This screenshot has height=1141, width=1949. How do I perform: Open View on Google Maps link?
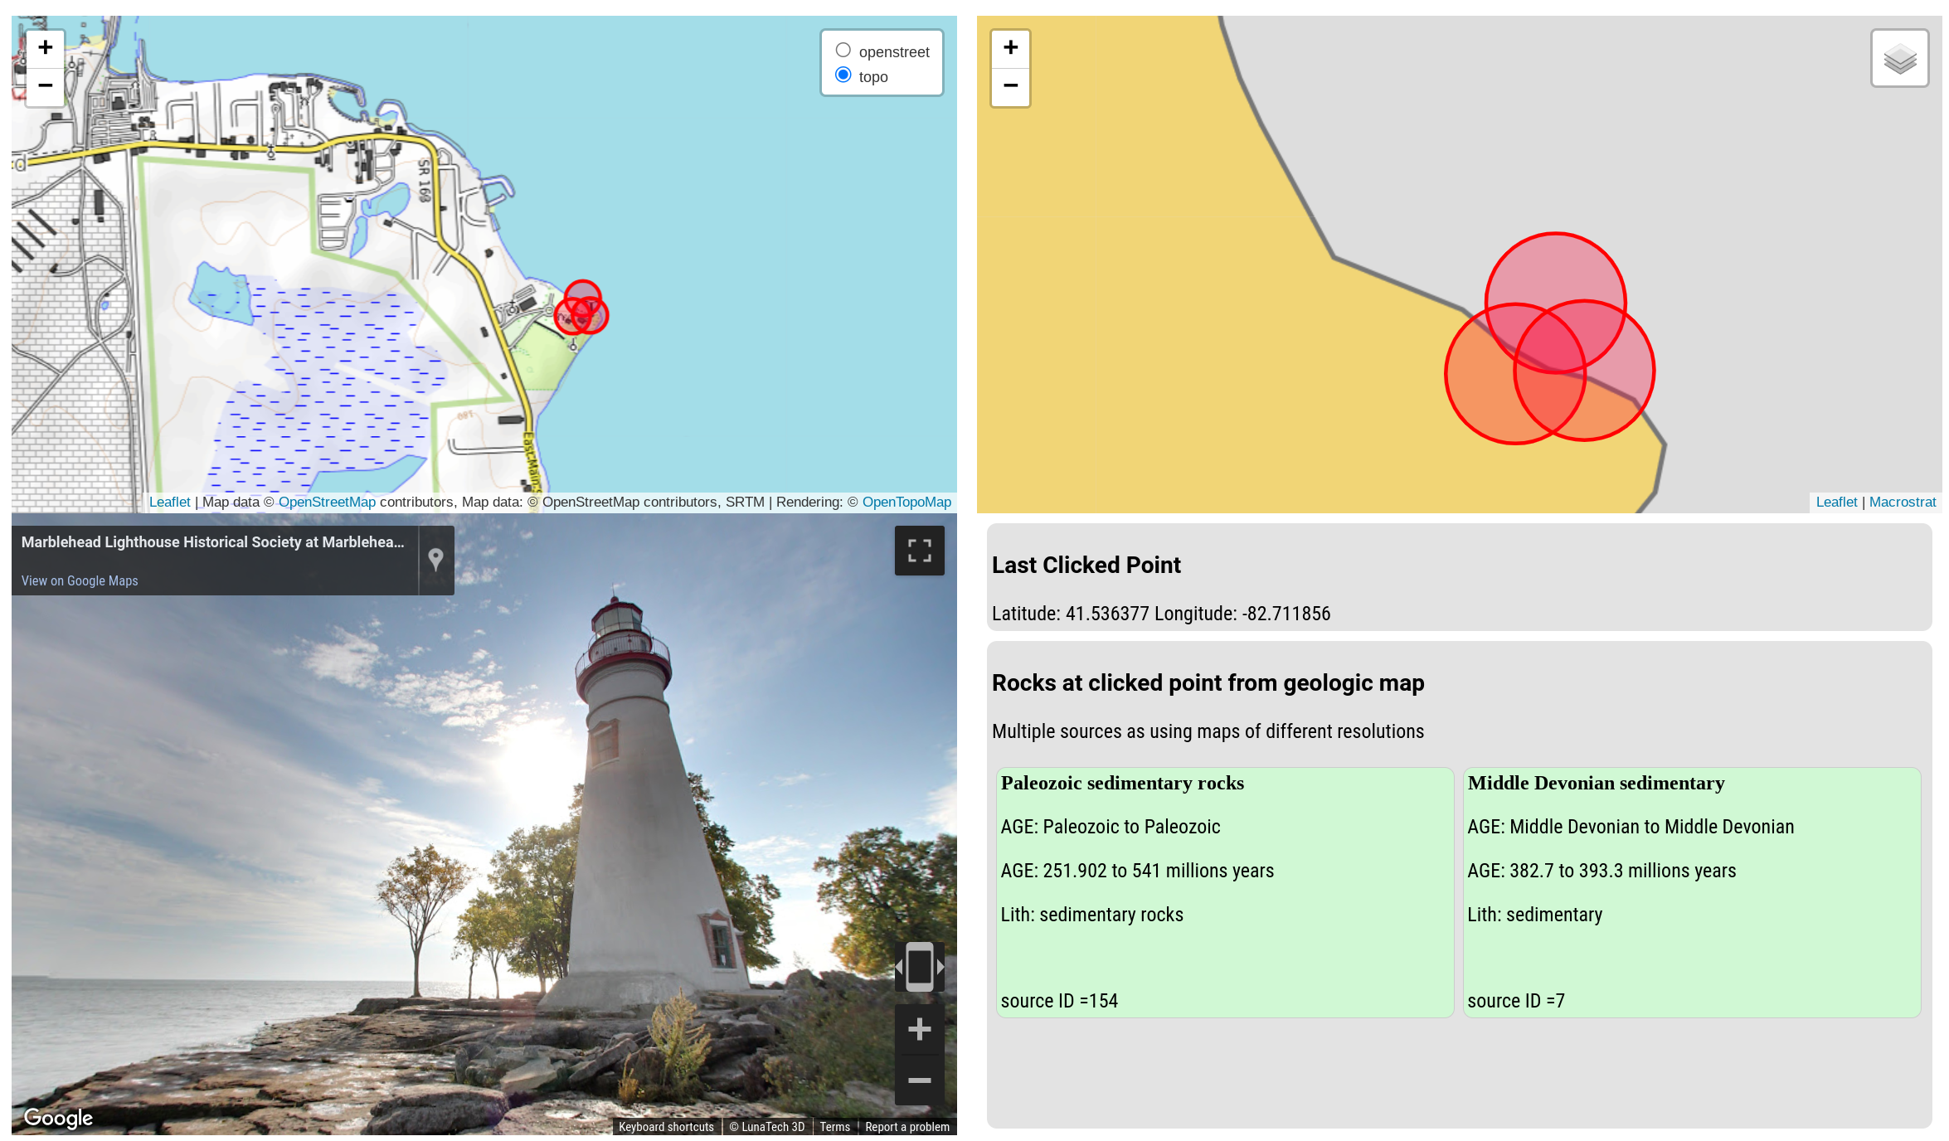pyautogui.click(x=79, y=580)
